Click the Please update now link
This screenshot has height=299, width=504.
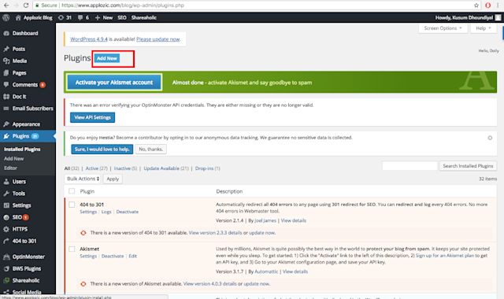[x=157, y=39]
